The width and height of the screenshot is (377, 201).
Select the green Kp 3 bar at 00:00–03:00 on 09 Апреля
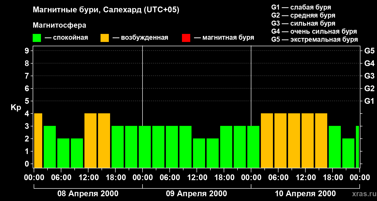(x=145, y=147)
